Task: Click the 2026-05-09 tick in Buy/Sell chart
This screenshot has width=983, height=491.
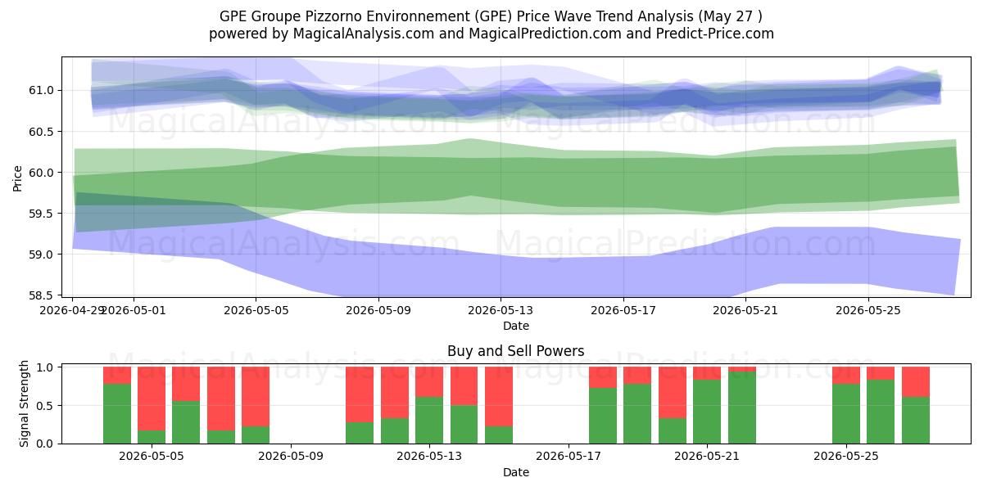Action: (290, 457)
